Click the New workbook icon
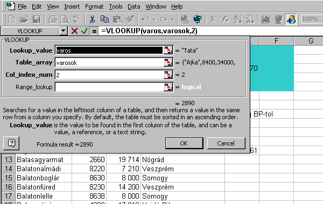This screenshot has width=323, height=204. click(x=11, y=19)
